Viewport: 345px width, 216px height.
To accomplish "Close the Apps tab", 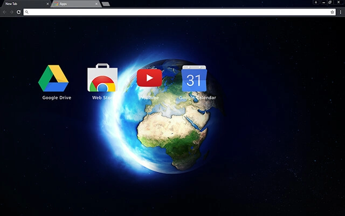I will (x=96, y=4).
